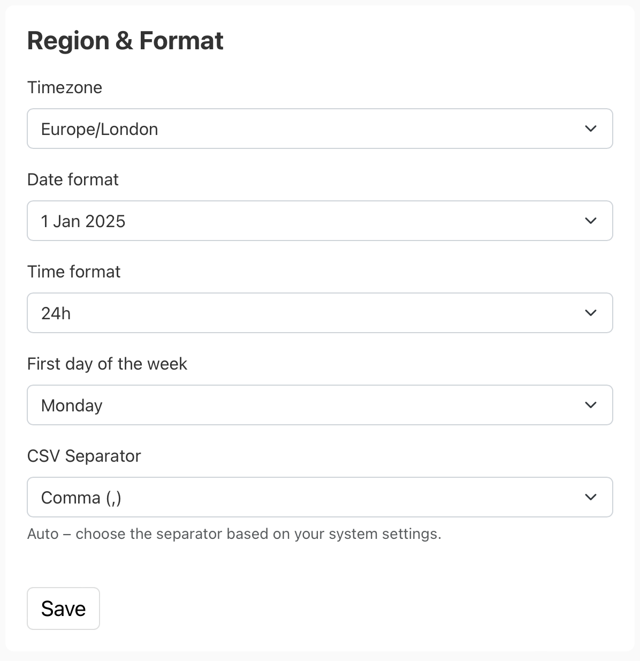The height and width of the screenshot is (661, 640).
Task: Open the 24h time format selector
Action: pos(320,313)
